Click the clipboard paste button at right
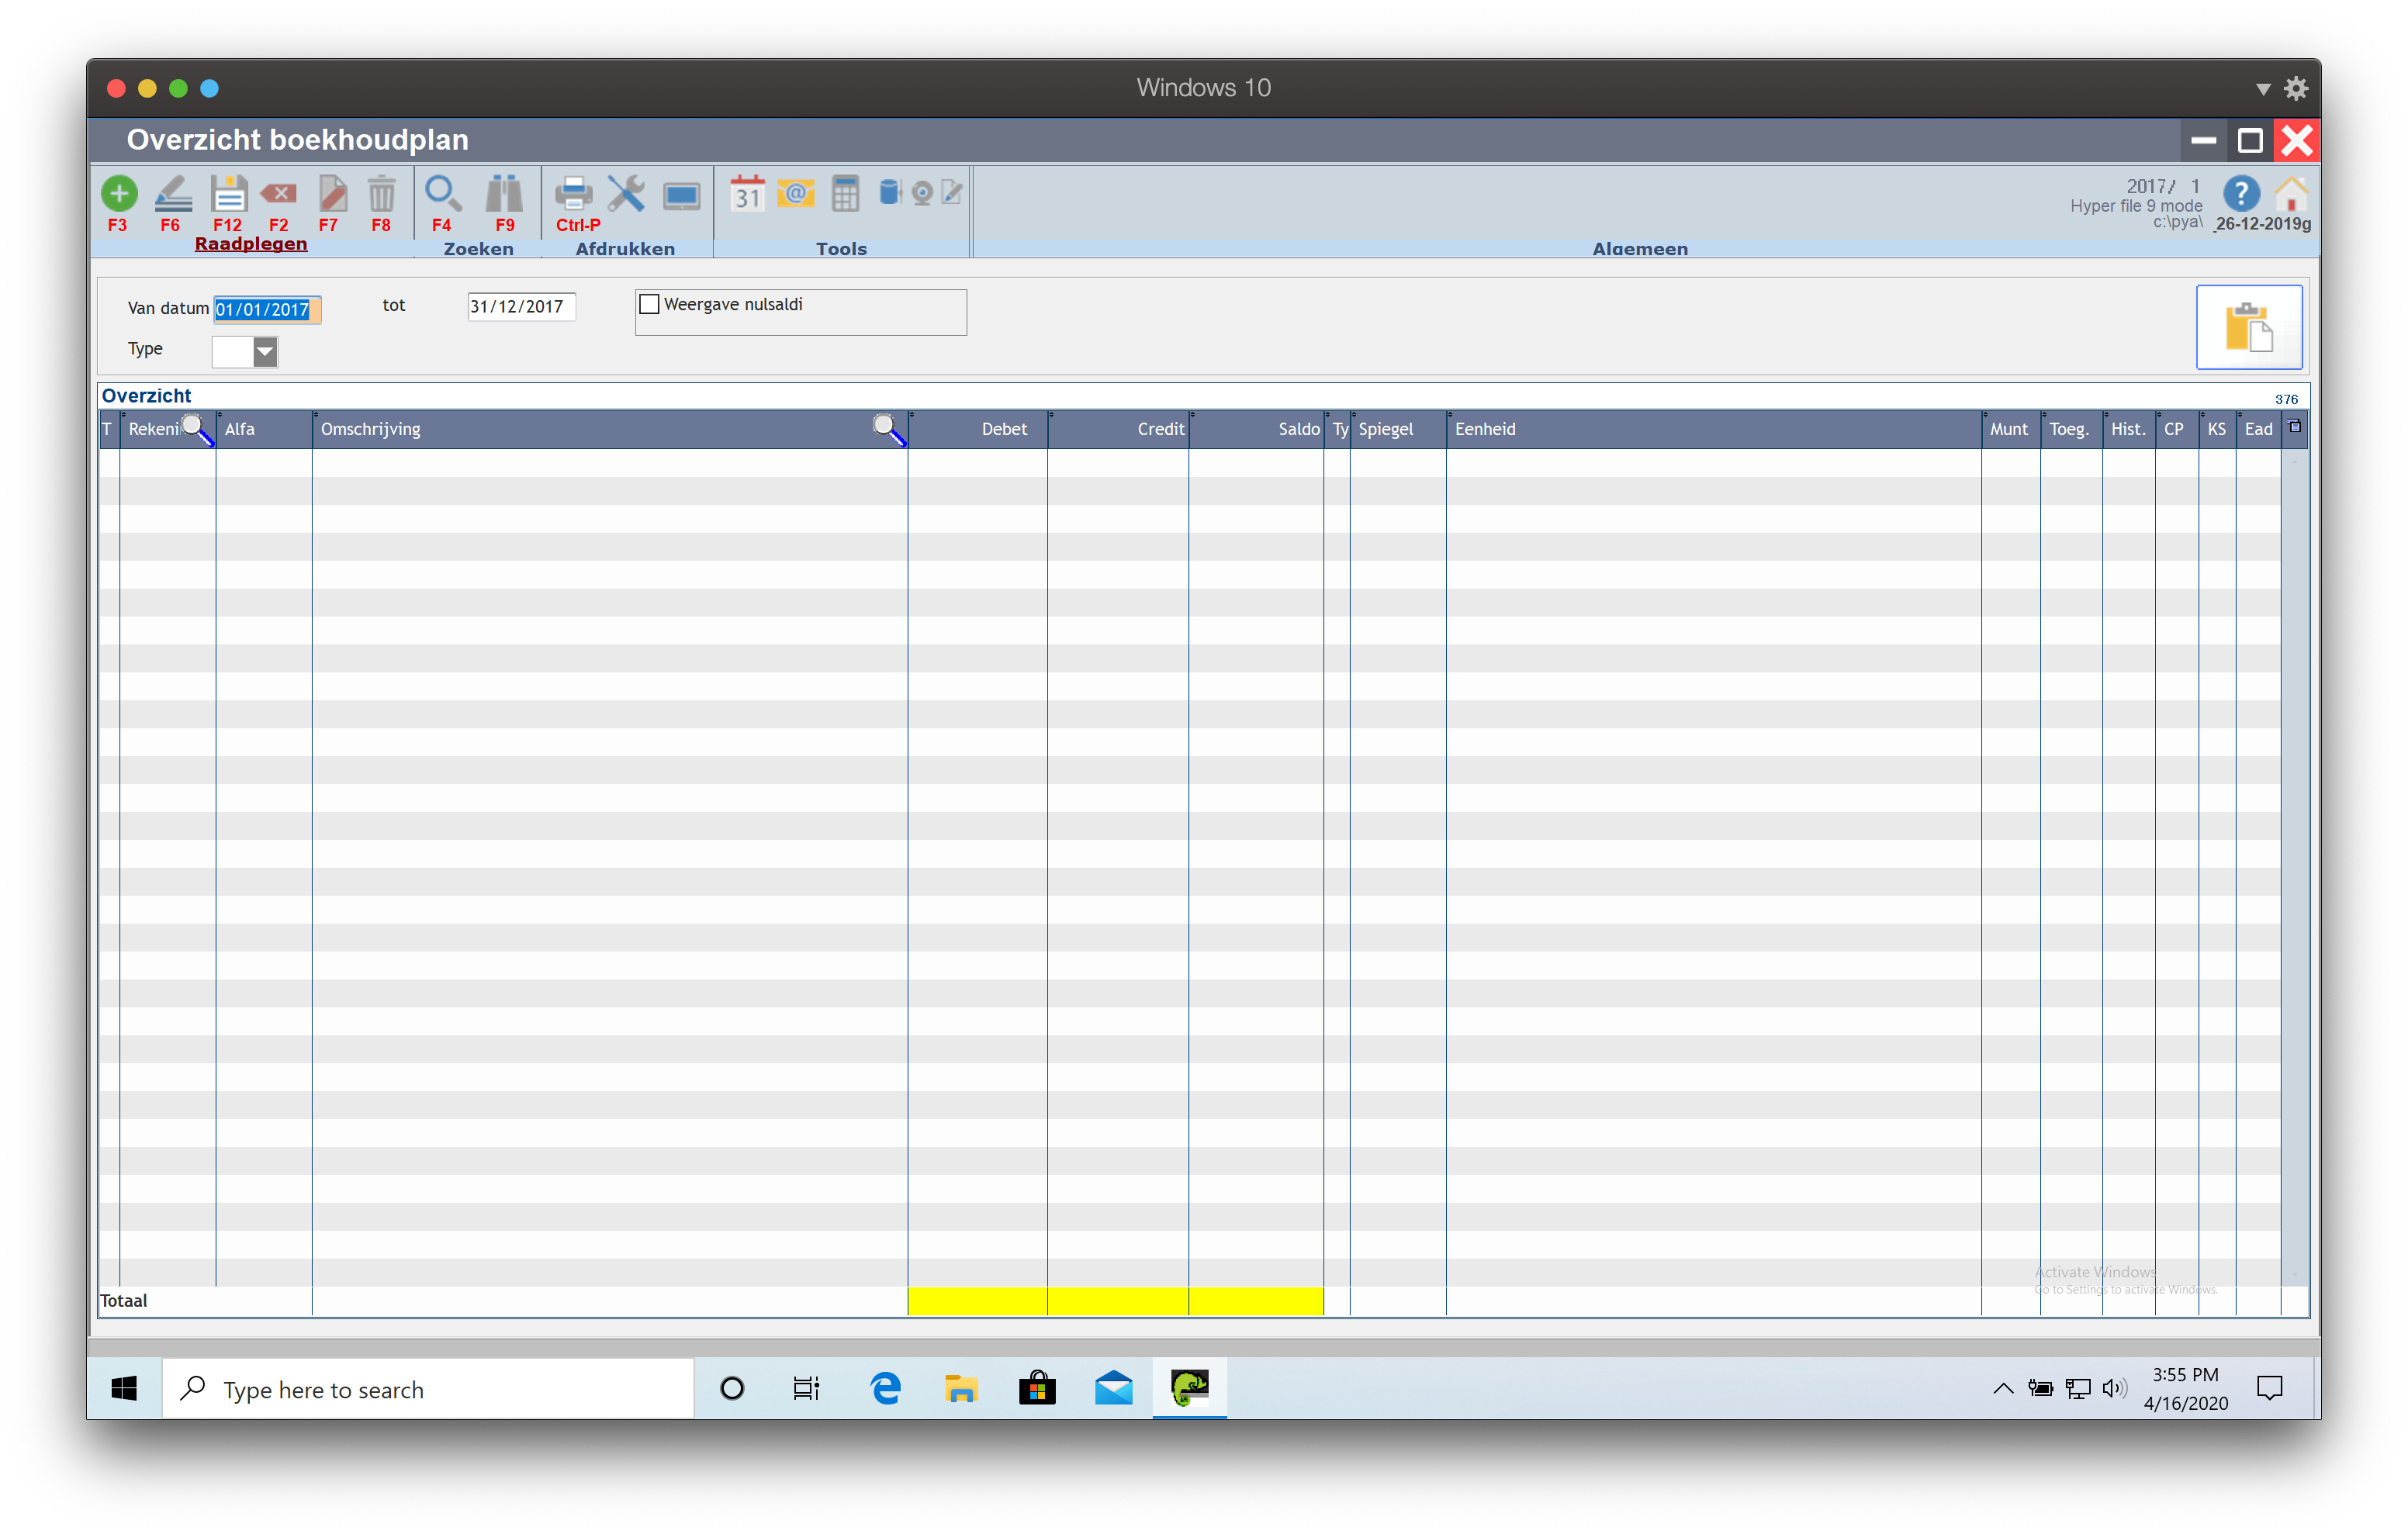 click(x=2248, y=328)
